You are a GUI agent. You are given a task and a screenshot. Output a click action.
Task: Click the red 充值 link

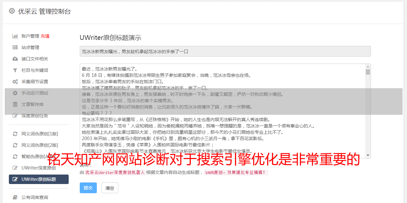[45, 36]
